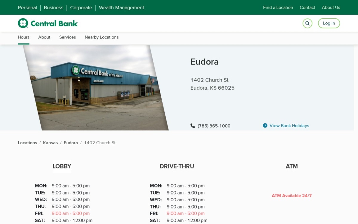Screen dimensions: 358x224
Task: Open the Contact page
Action: (x=307, y=7)
